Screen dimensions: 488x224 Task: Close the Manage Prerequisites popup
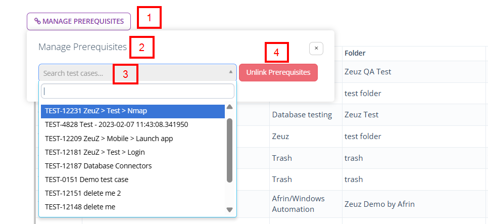[x=316, y=48]
